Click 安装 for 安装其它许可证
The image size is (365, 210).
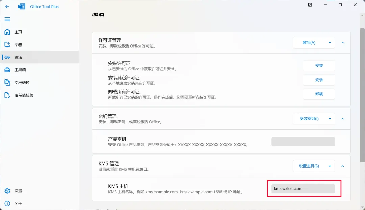[319, 80]
